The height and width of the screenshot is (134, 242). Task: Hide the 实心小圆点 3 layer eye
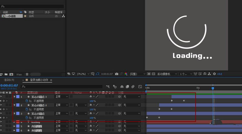1,97
